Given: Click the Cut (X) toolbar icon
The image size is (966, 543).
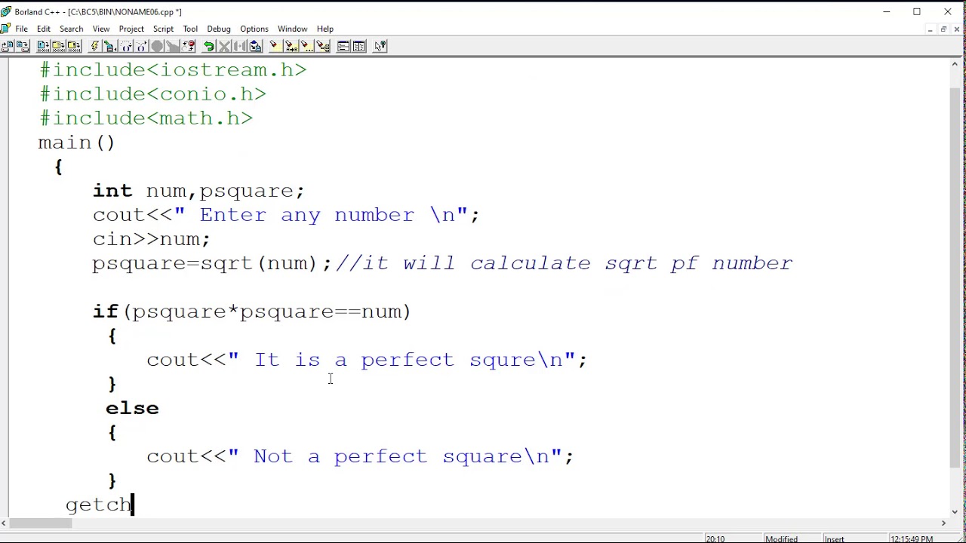Looking at the screenshot, I should [225, 46].
